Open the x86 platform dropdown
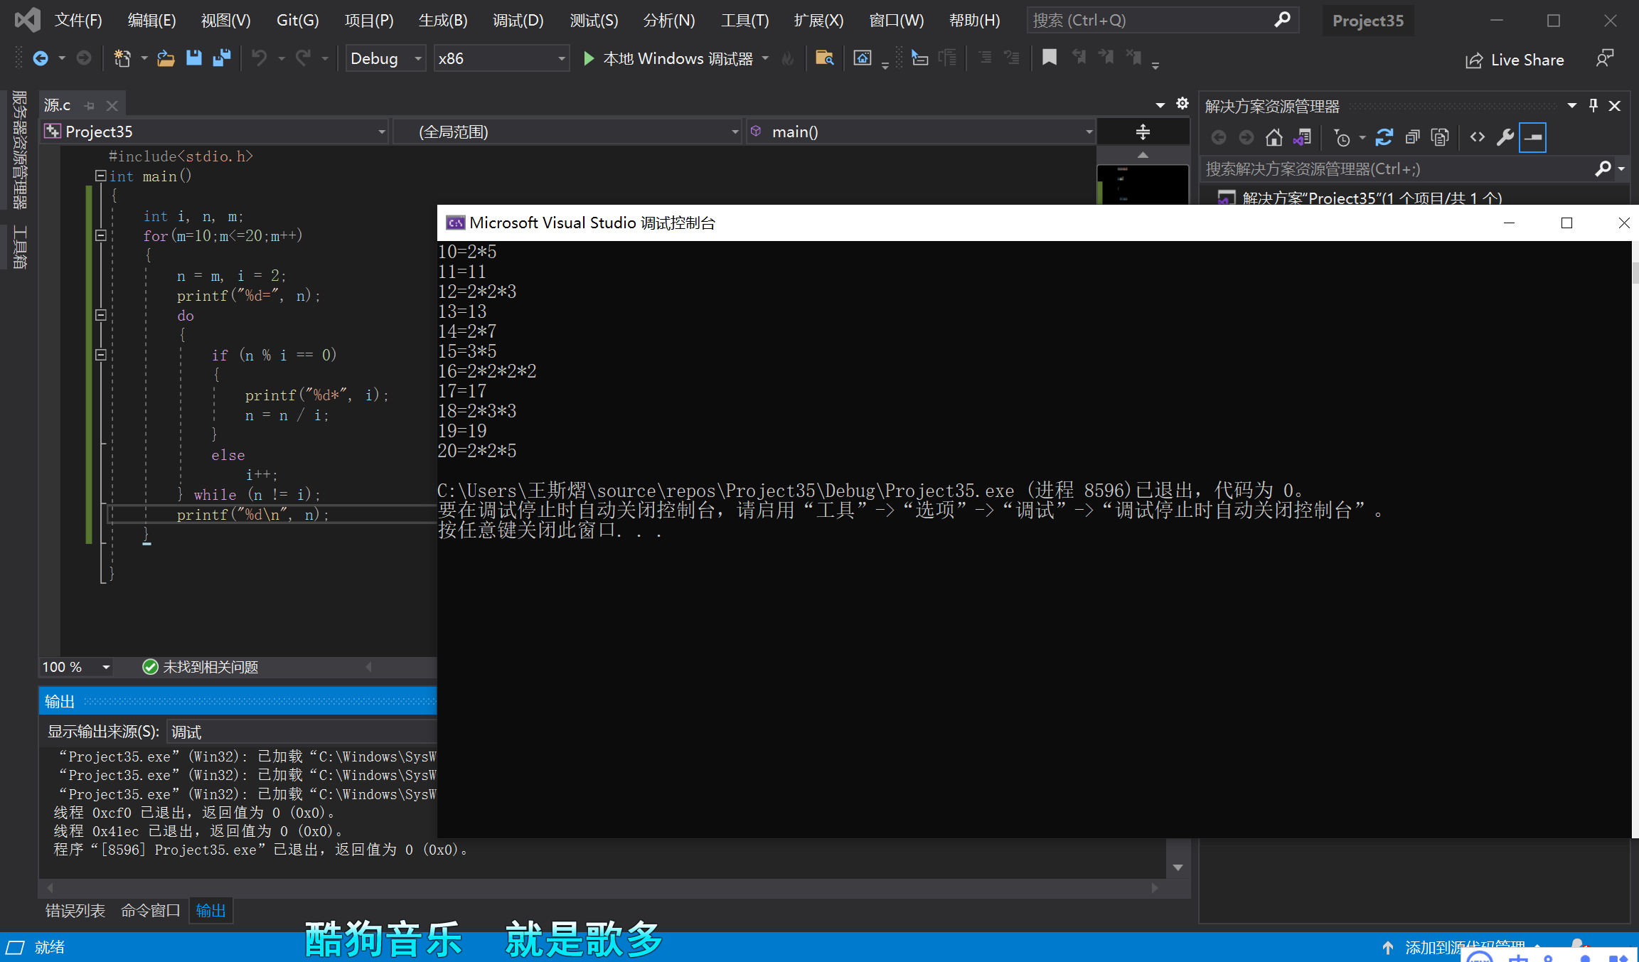The height and width of the screenshot is (962, 1639). [x=561, y=58]
